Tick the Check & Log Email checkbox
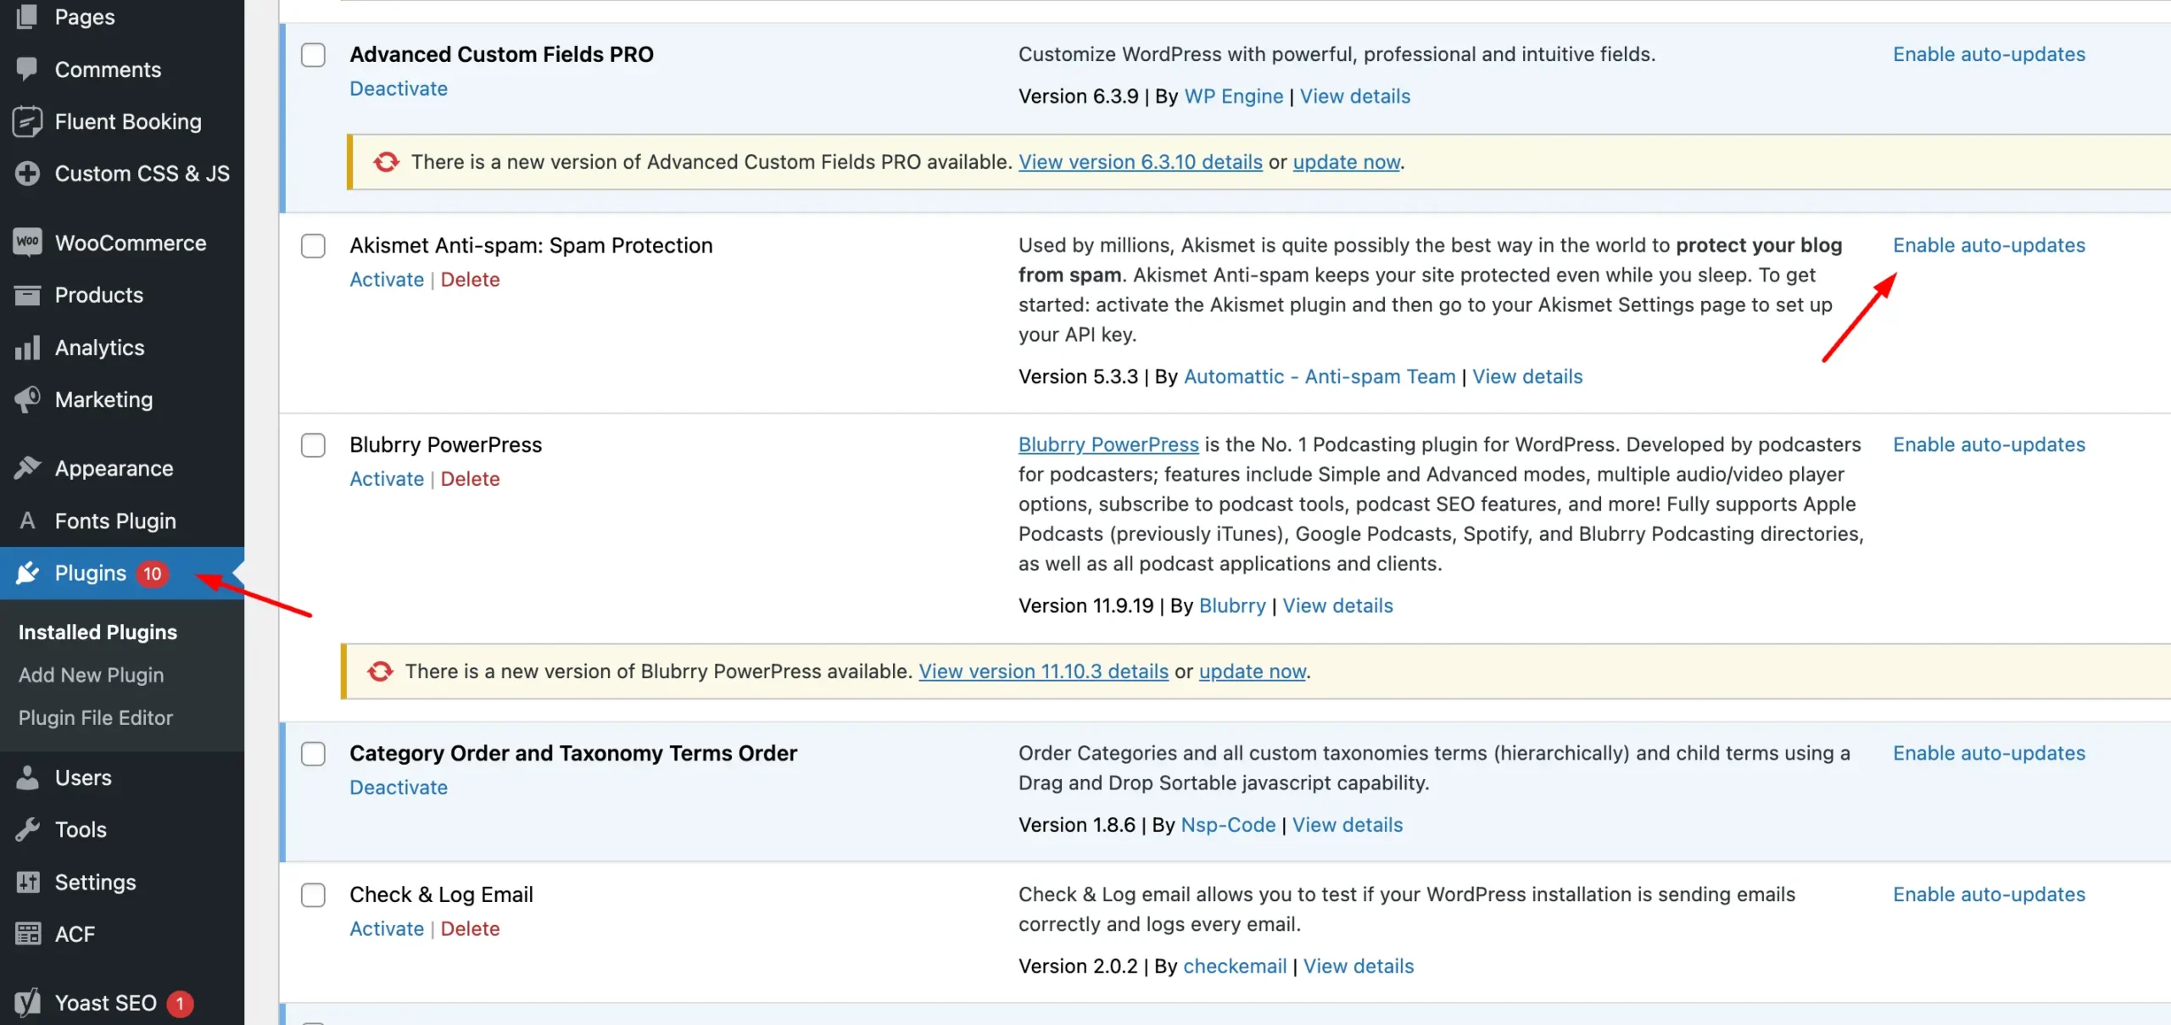Screen dimensions: 2171x1025 point(313,894)
